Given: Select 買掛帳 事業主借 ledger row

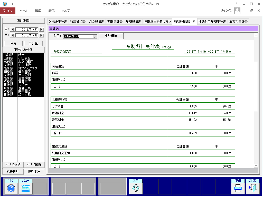Looking at the screenshot, I should [x=23, y=82].
